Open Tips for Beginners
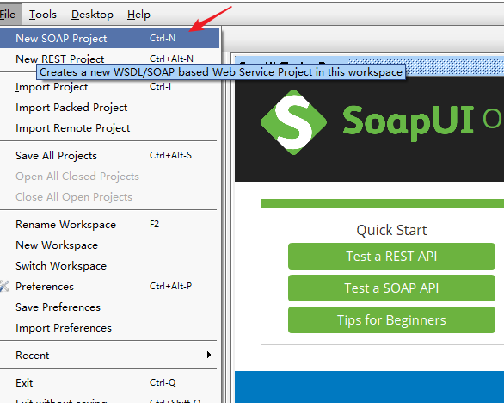Screen dimensions: 504x403 (x=391, y=320)
